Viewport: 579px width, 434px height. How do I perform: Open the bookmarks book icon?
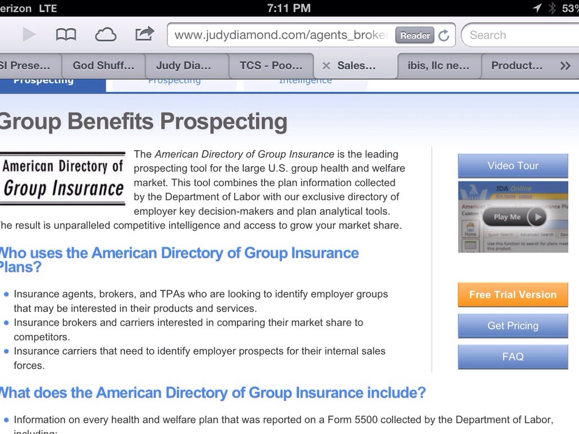pyautogui.click(x=66, y=35)
